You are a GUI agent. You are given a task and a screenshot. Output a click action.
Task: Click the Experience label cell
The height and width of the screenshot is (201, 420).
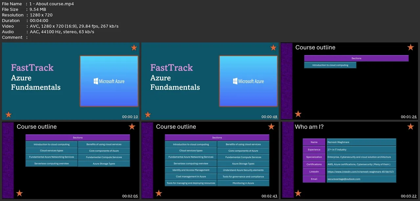pyautogui.click(x=314, y=150)
